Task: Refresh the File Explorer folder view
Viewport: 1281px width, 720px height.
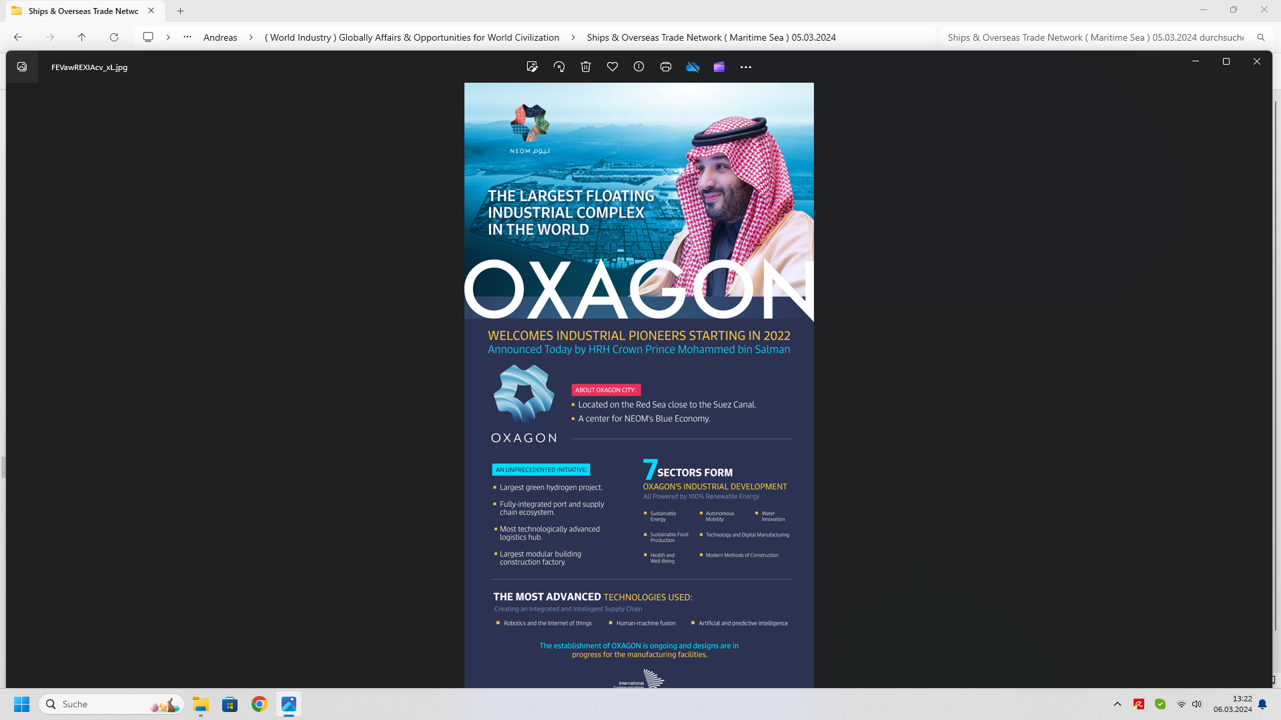Action: [114, 37]
